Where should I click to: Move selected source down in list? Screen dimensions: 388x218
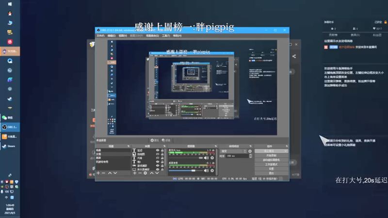pos(157,173)
